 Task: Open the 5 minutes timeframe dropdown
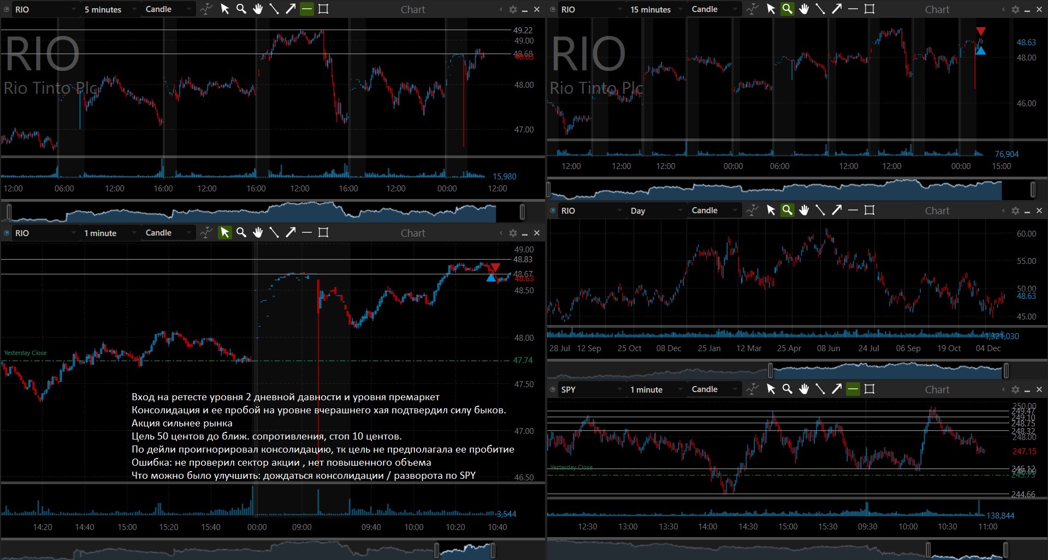pos(111,9)
